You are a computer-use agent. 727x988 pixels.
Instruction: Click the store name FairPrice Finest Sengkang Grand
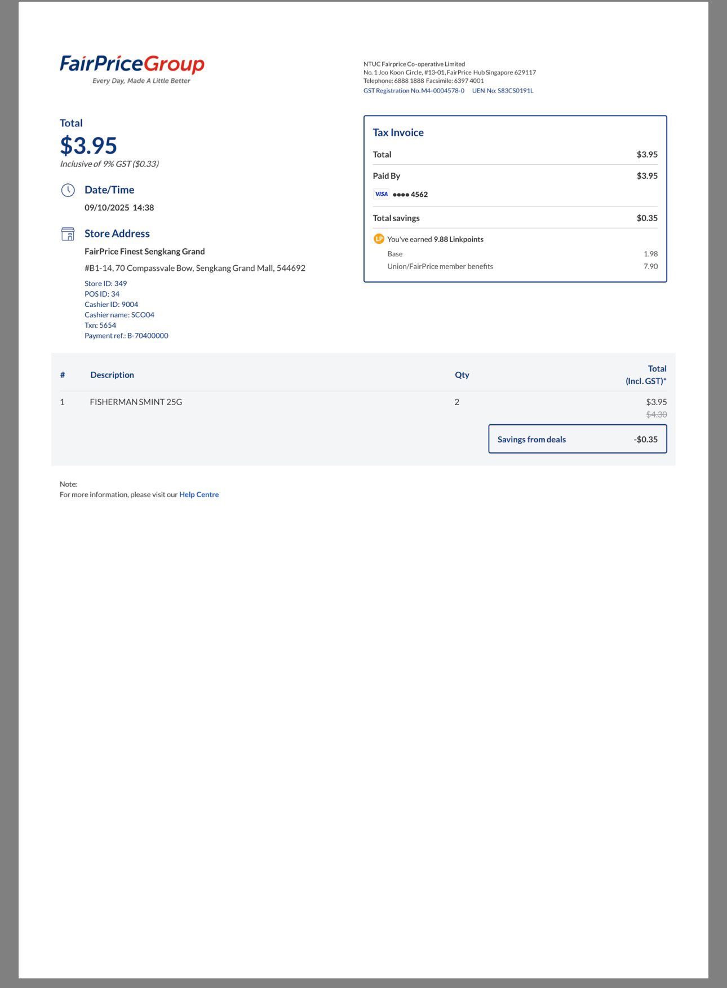coord(145,252)
